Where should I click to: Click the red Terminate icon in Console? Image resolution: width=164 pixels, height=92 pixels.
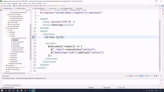(132, 76)
